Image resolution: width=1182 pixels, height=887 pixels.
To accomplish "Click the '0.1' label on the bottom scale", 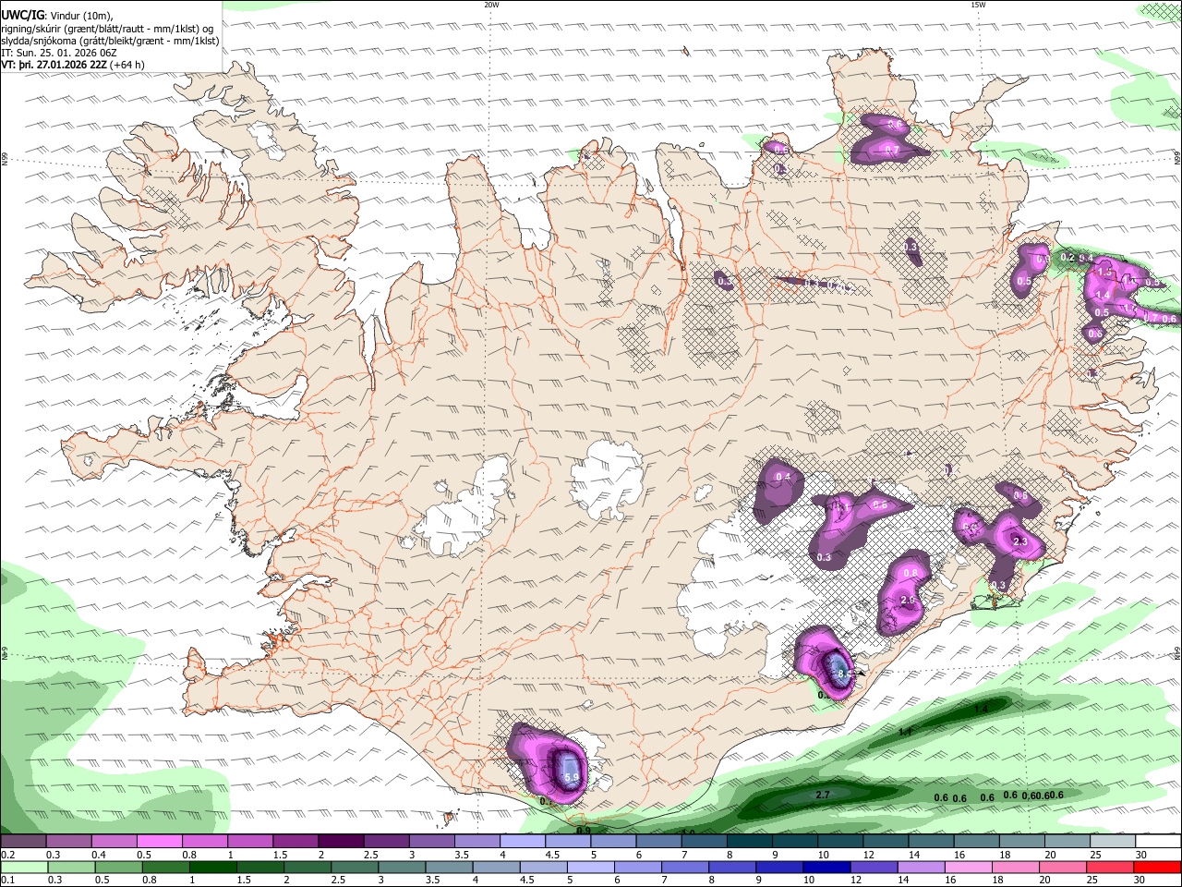I will (x=7, y=881).
